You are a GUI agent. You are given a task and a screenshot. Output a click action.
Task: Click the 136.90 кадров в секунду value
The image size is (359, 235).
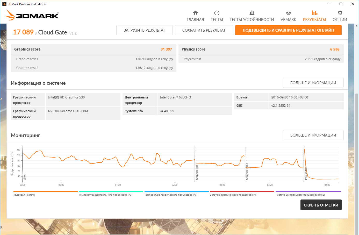[x=154, y=59]
